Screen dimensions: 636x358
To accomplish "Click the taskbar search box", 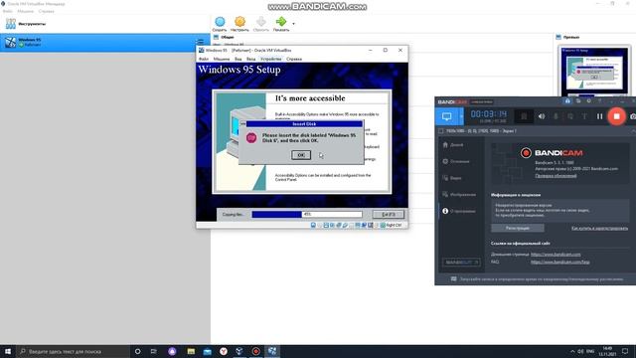I will [73, 351].
